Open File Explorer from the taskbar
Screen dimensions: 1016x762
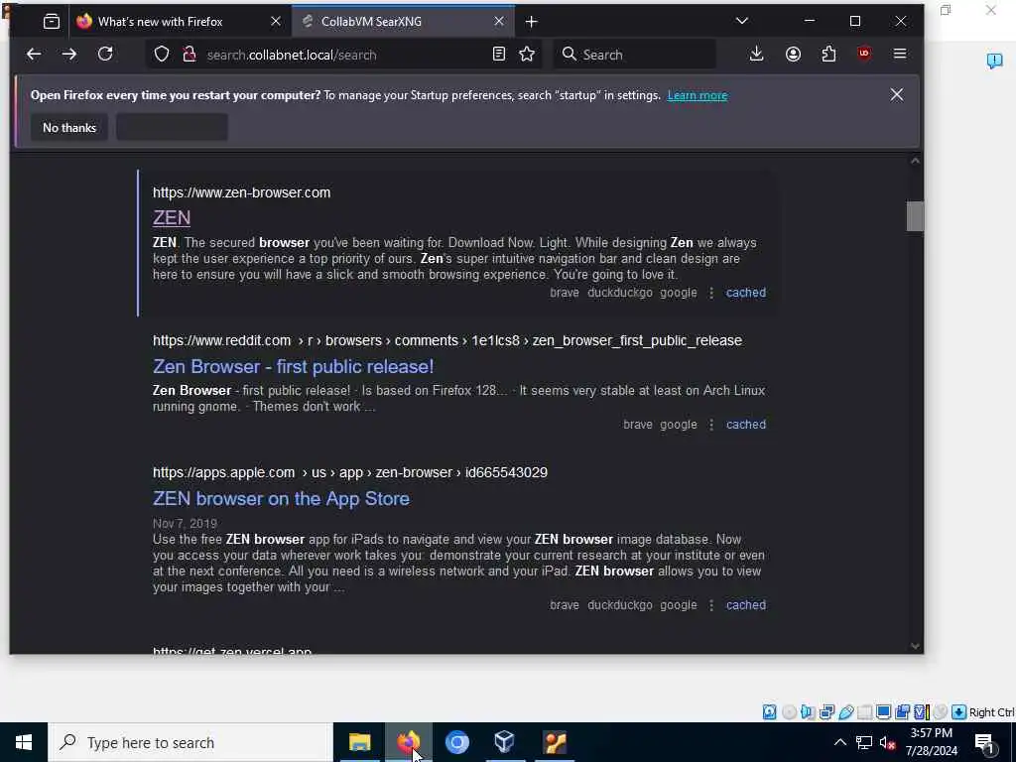[x=359, y=742]
